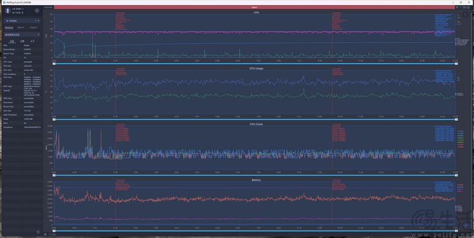Click the user avatar icon
This screenshot has height=238, width=474.
(x=8, y=11)
